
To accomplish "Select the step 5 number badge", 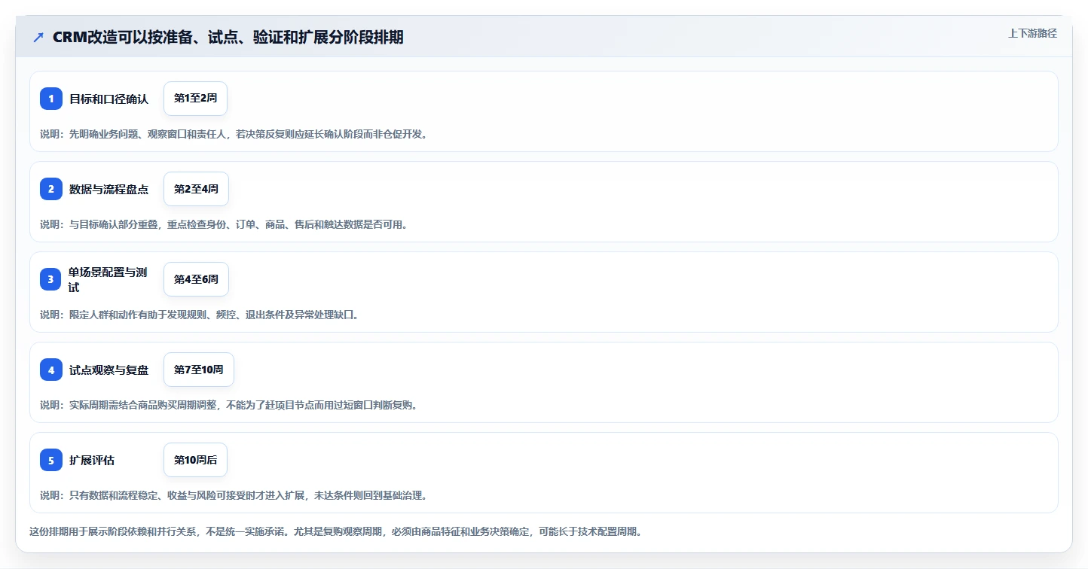I will pos(51,460).
